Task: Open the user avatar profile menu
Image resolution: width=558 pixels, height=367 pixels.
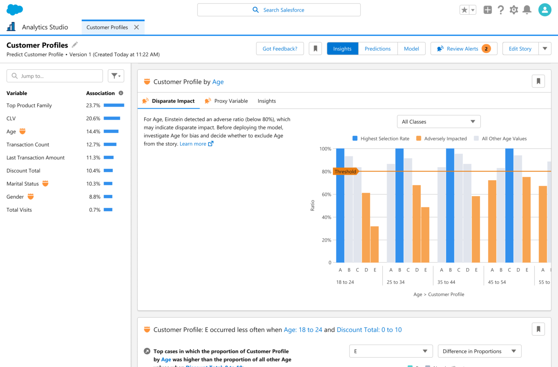Action: 544,10
